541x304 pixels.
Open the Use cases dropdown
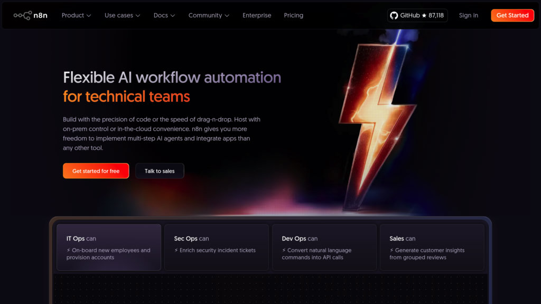click(122, 15)
